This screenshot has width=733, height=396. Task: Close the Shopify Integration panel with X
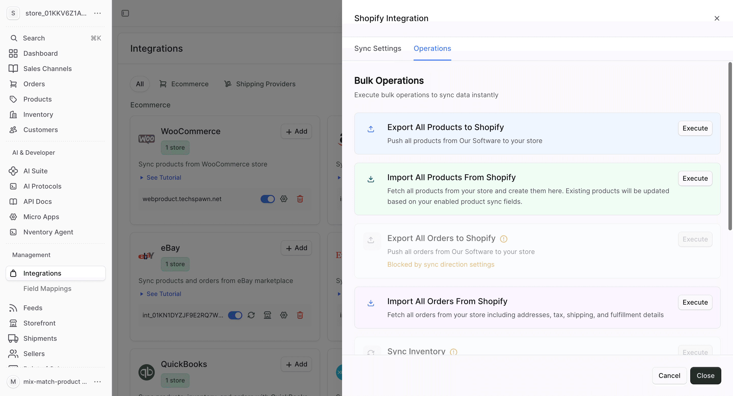[x=717, y=18]
